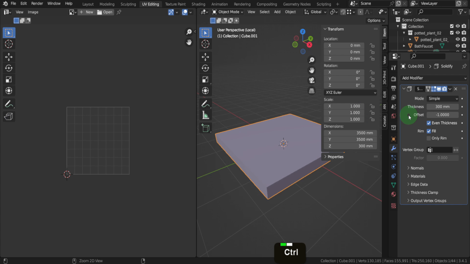Click the viewport zoom magnifier icon
The height and width of the screenshot is (264, 470).
pyautogui.click(x=312, y=60)
